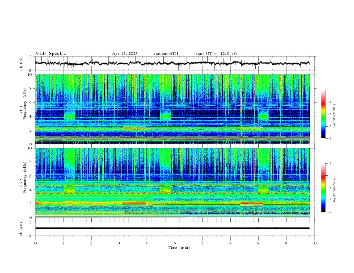Click the ch.1 spectrogram green burst near minute 1

[70, 116]
